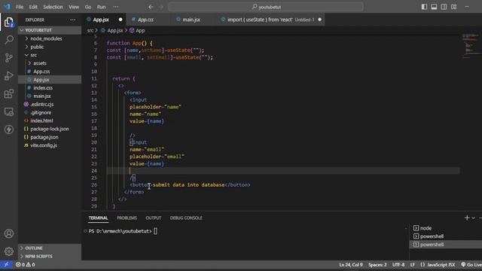Expand the node_modules folder

(50, 38)
